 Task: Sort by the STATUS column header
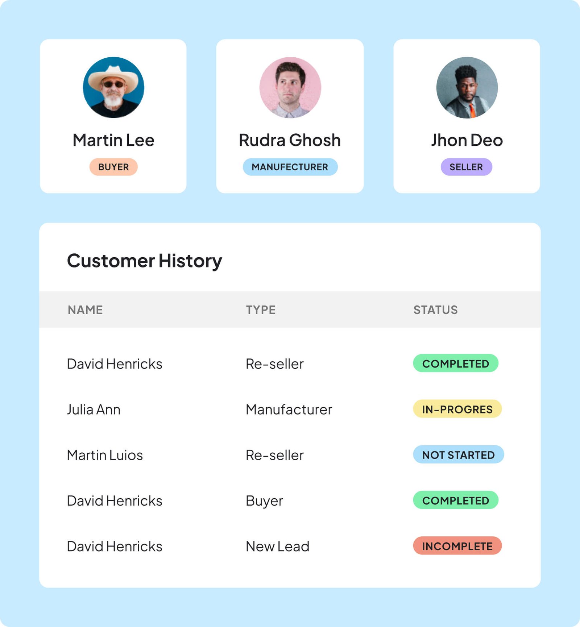(x=435, y=310)
